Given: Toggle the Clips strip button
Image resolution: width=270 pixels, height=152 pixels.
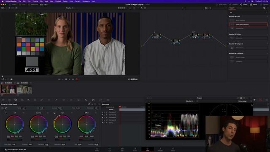Looking at the screenshot, I should pyautogui.click(x=44, y=5).
